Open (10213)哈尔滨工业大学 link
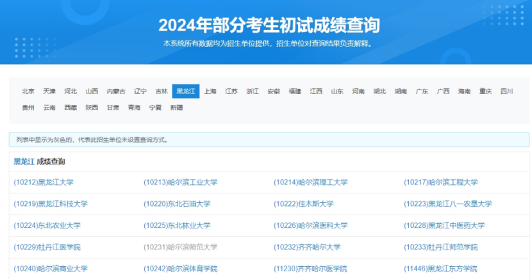 tap(181, 182)
